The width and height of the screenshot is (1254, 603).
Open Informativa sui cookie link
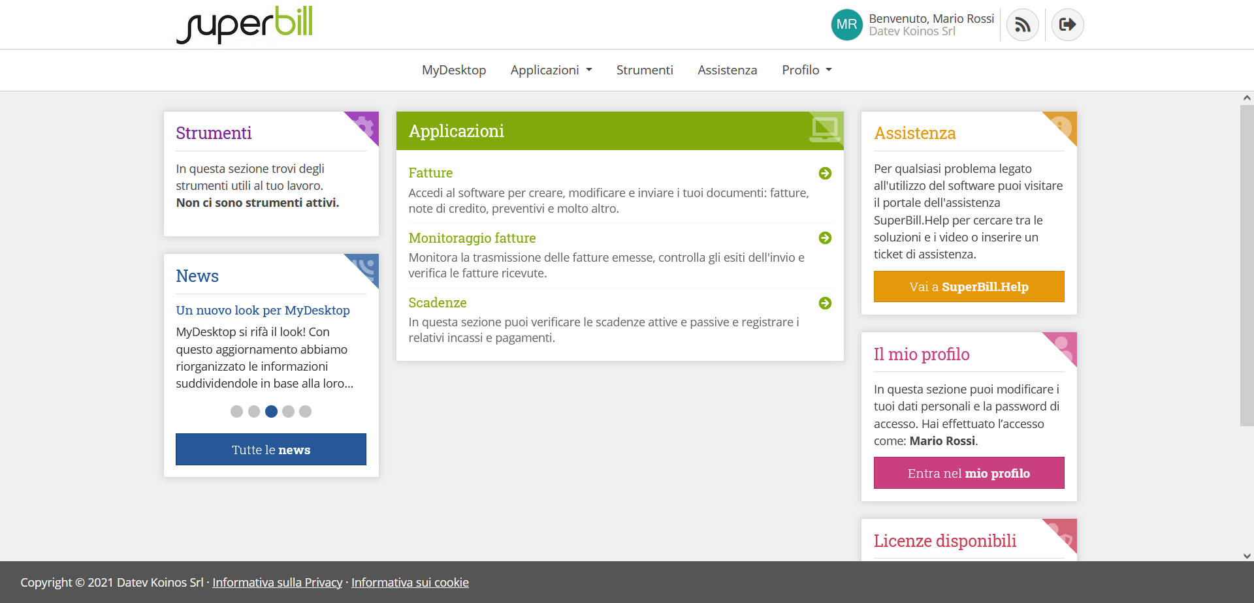click(x=410, y=582)
